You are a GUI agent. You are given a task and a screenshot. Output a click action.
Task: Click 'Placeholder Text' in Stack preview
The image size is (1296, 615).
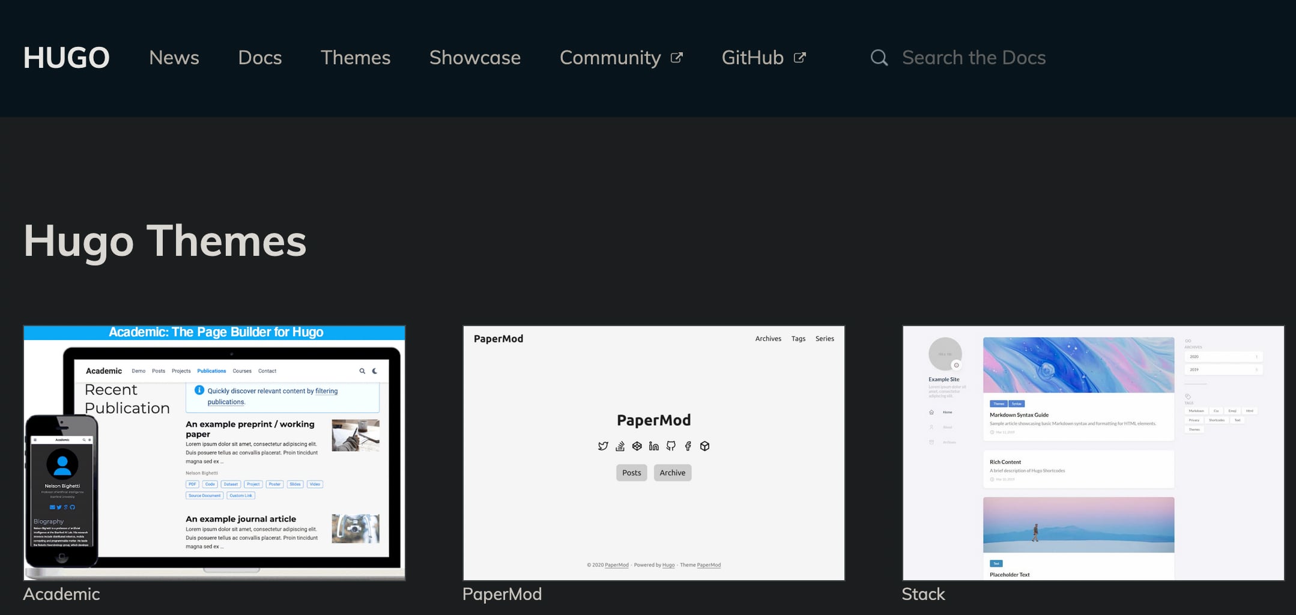click(x=1010, y=575)
